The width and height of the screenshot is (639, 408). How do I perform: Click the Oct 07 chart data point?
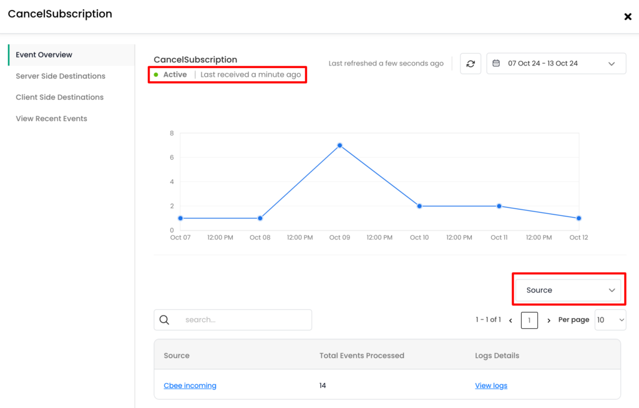180,218
